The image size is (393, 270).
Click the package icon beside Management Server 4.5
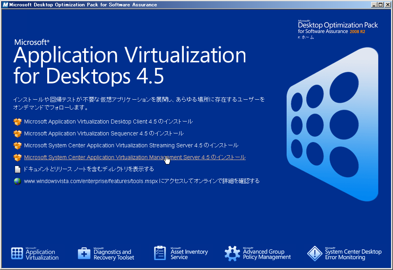coord(17,157)
